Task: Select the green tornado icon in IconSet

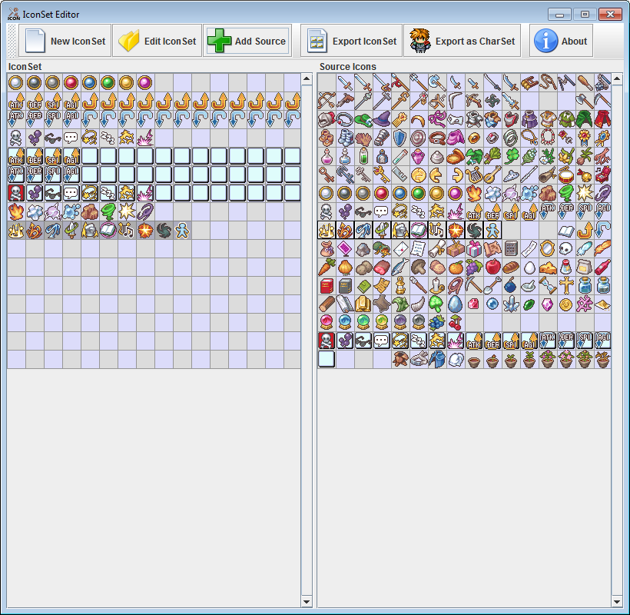Action: (x=108, y=211)
